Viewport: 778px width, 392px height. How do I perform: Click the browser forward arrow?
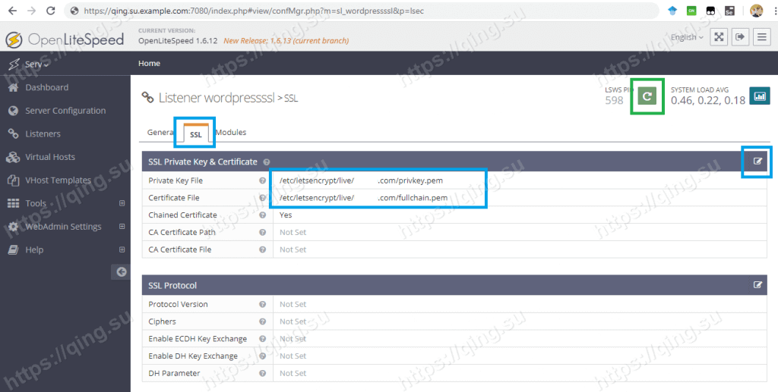pyautogui.click(x=31, y=11)
